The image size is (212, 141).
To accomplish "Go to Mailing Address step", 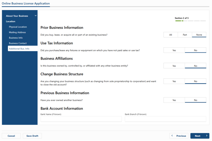I will [x=17, y=32].
